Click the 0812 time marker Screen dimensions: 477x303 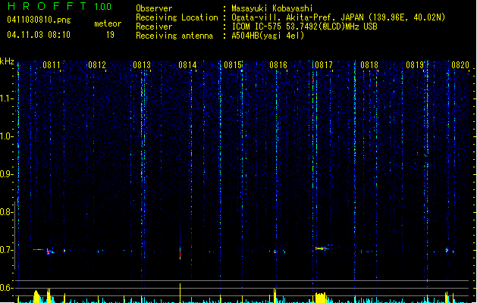[x=97, y=65]
